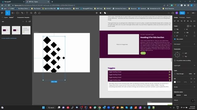Click Align horizontal centers icon

coord(178,21)
